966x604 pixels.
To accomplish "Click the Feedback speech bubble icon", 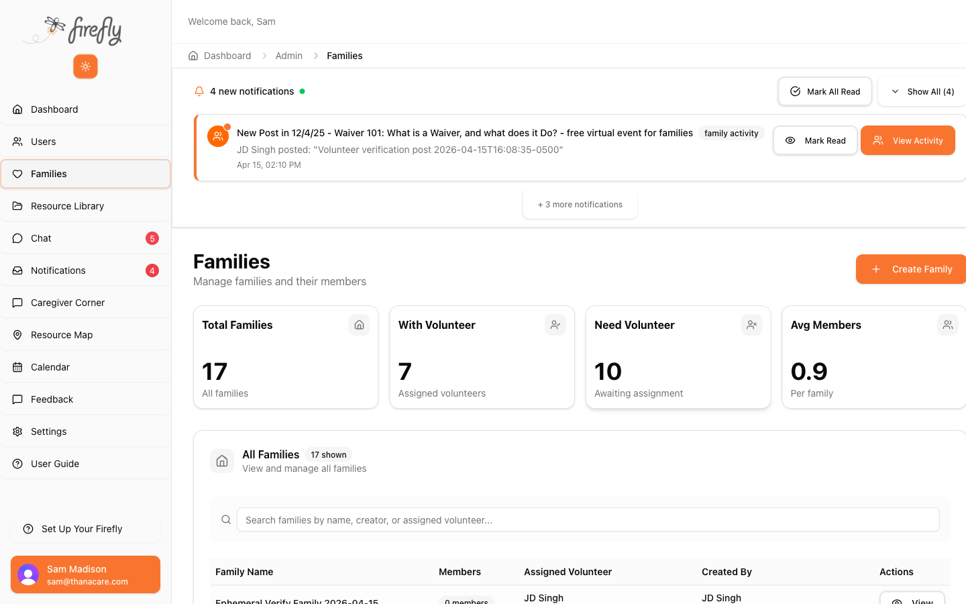I will tap(17, 399).
